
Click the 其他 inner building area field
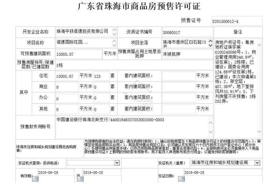click(179, 109)
